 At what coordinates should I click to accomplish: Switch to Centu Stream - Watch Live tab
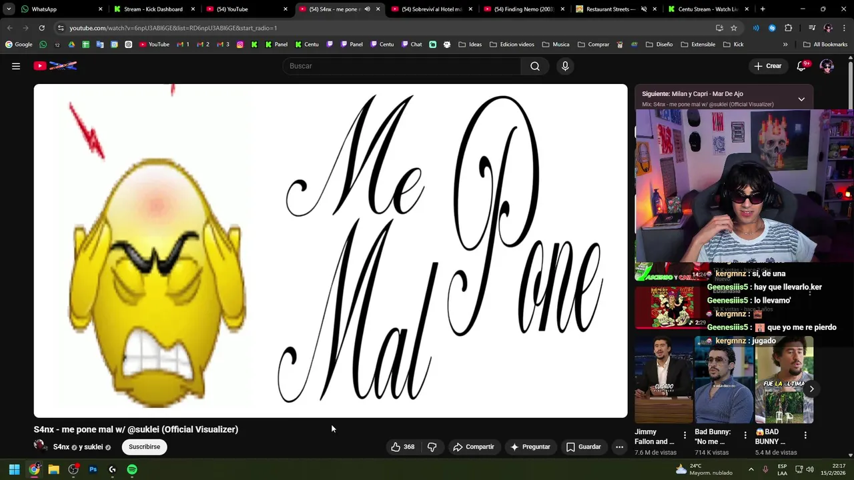click(709, 9)
